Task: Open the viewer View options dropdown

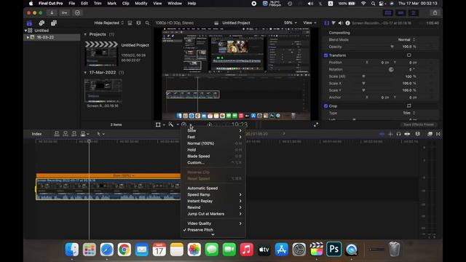Action: [x=309, y=23]
